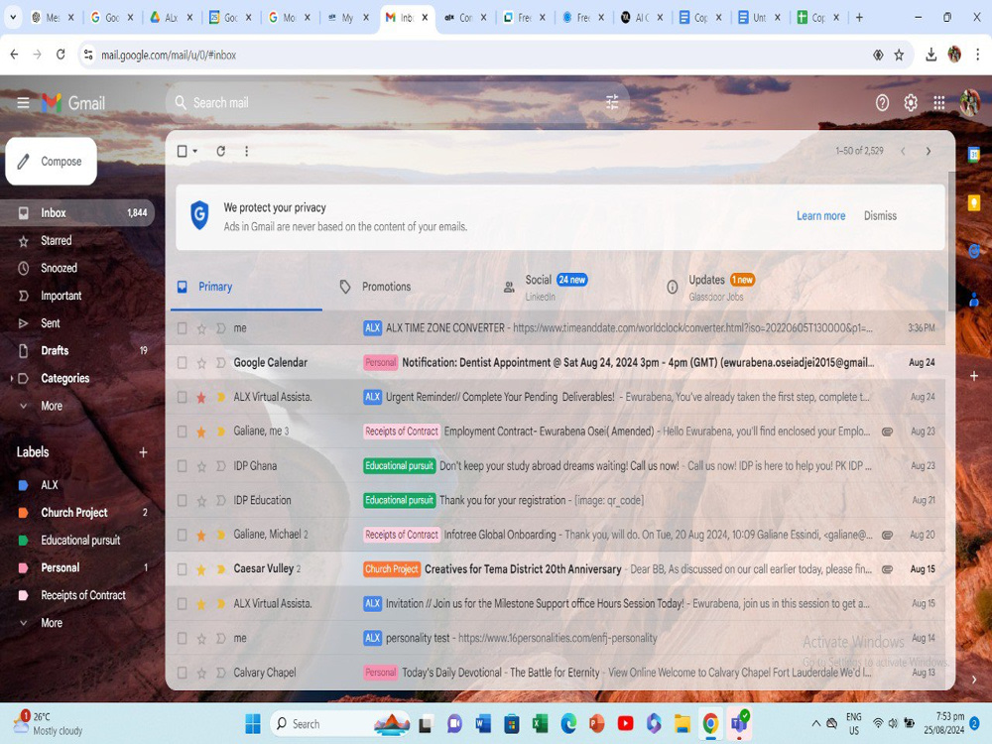
Task: Open the Settings gear icon
Action: pos(911,102)
